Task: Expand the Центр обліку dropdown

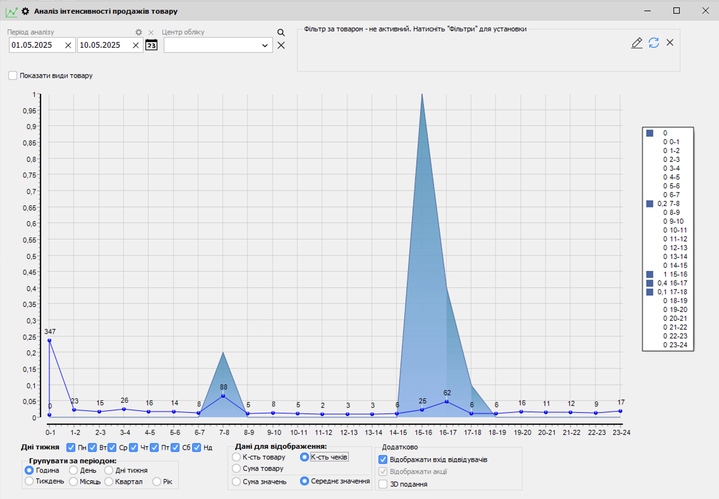Action: (x=265, y=45)
